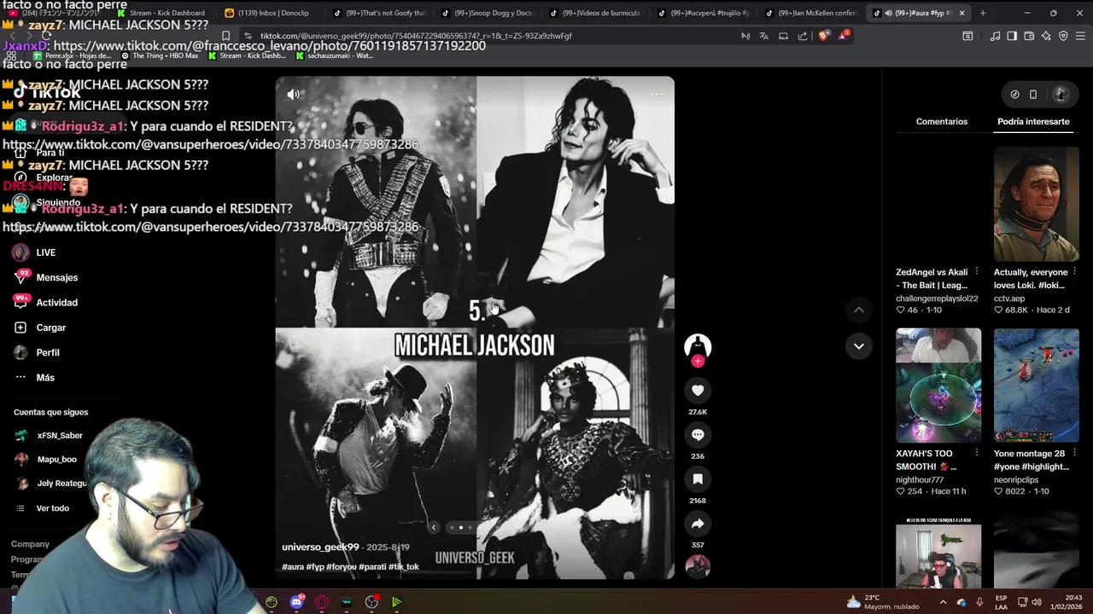Show previous photo in the slideshow

434,527
